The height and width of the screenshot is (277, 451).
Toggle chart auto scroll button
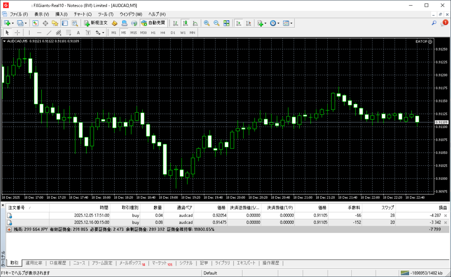pos(239,23)
